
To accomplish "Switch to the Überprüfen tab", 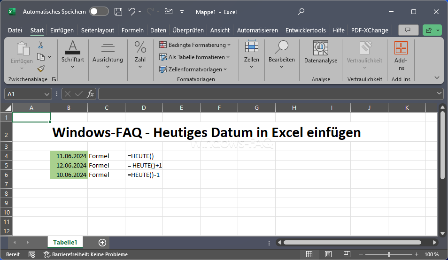I will point(188,30).
